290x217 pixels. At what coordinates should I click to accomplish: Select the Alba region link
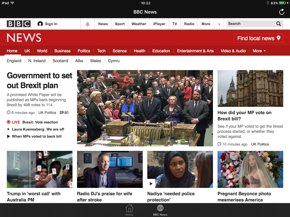click(x=79, y=61)
